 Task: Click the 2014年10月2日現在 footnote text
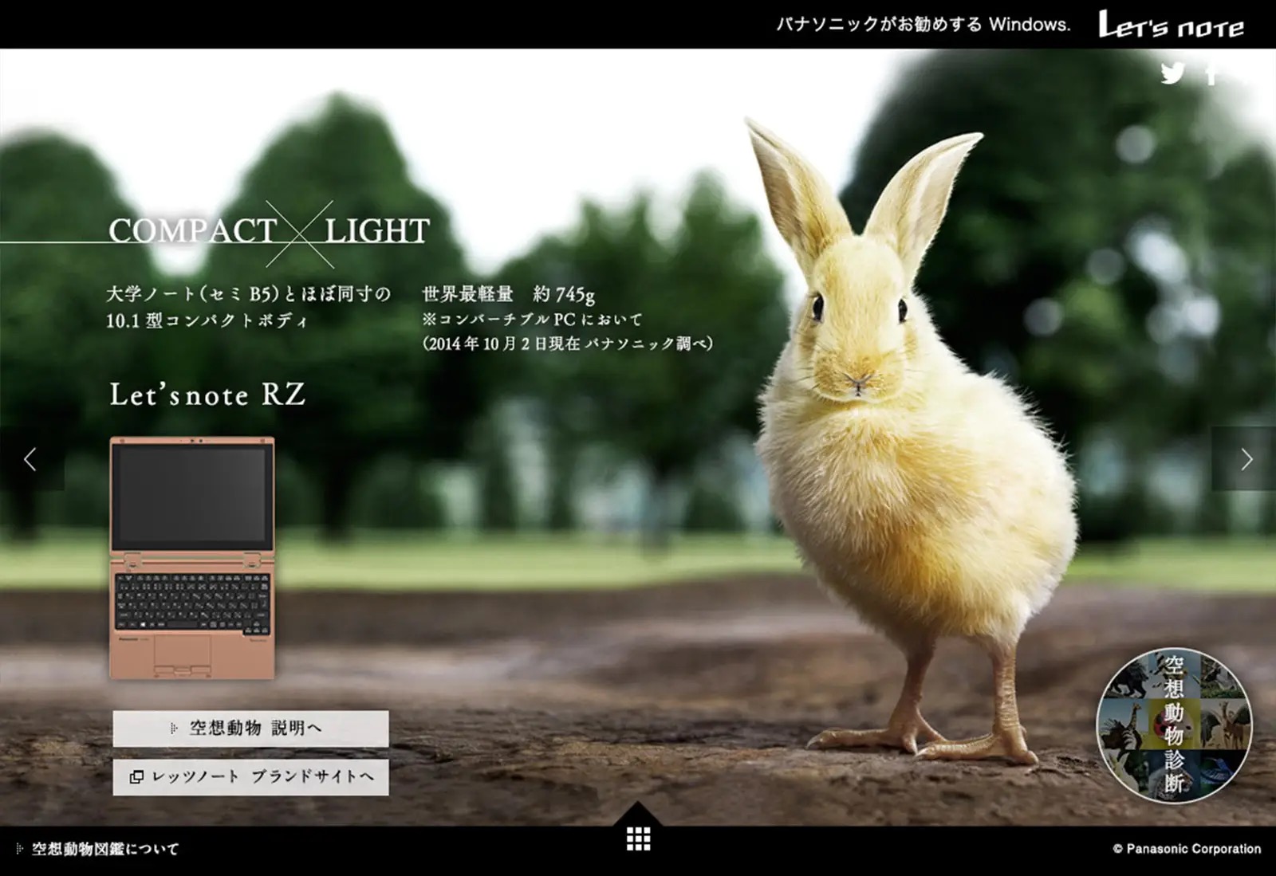click(567, 344)
